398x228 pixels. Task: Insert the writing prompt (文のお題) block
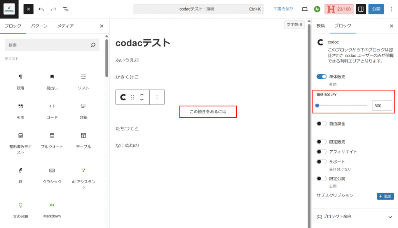21,211
